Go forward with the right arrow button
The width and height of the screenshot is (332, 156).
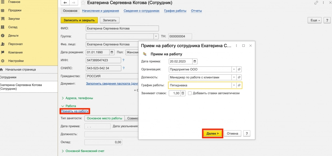[74, 3]
